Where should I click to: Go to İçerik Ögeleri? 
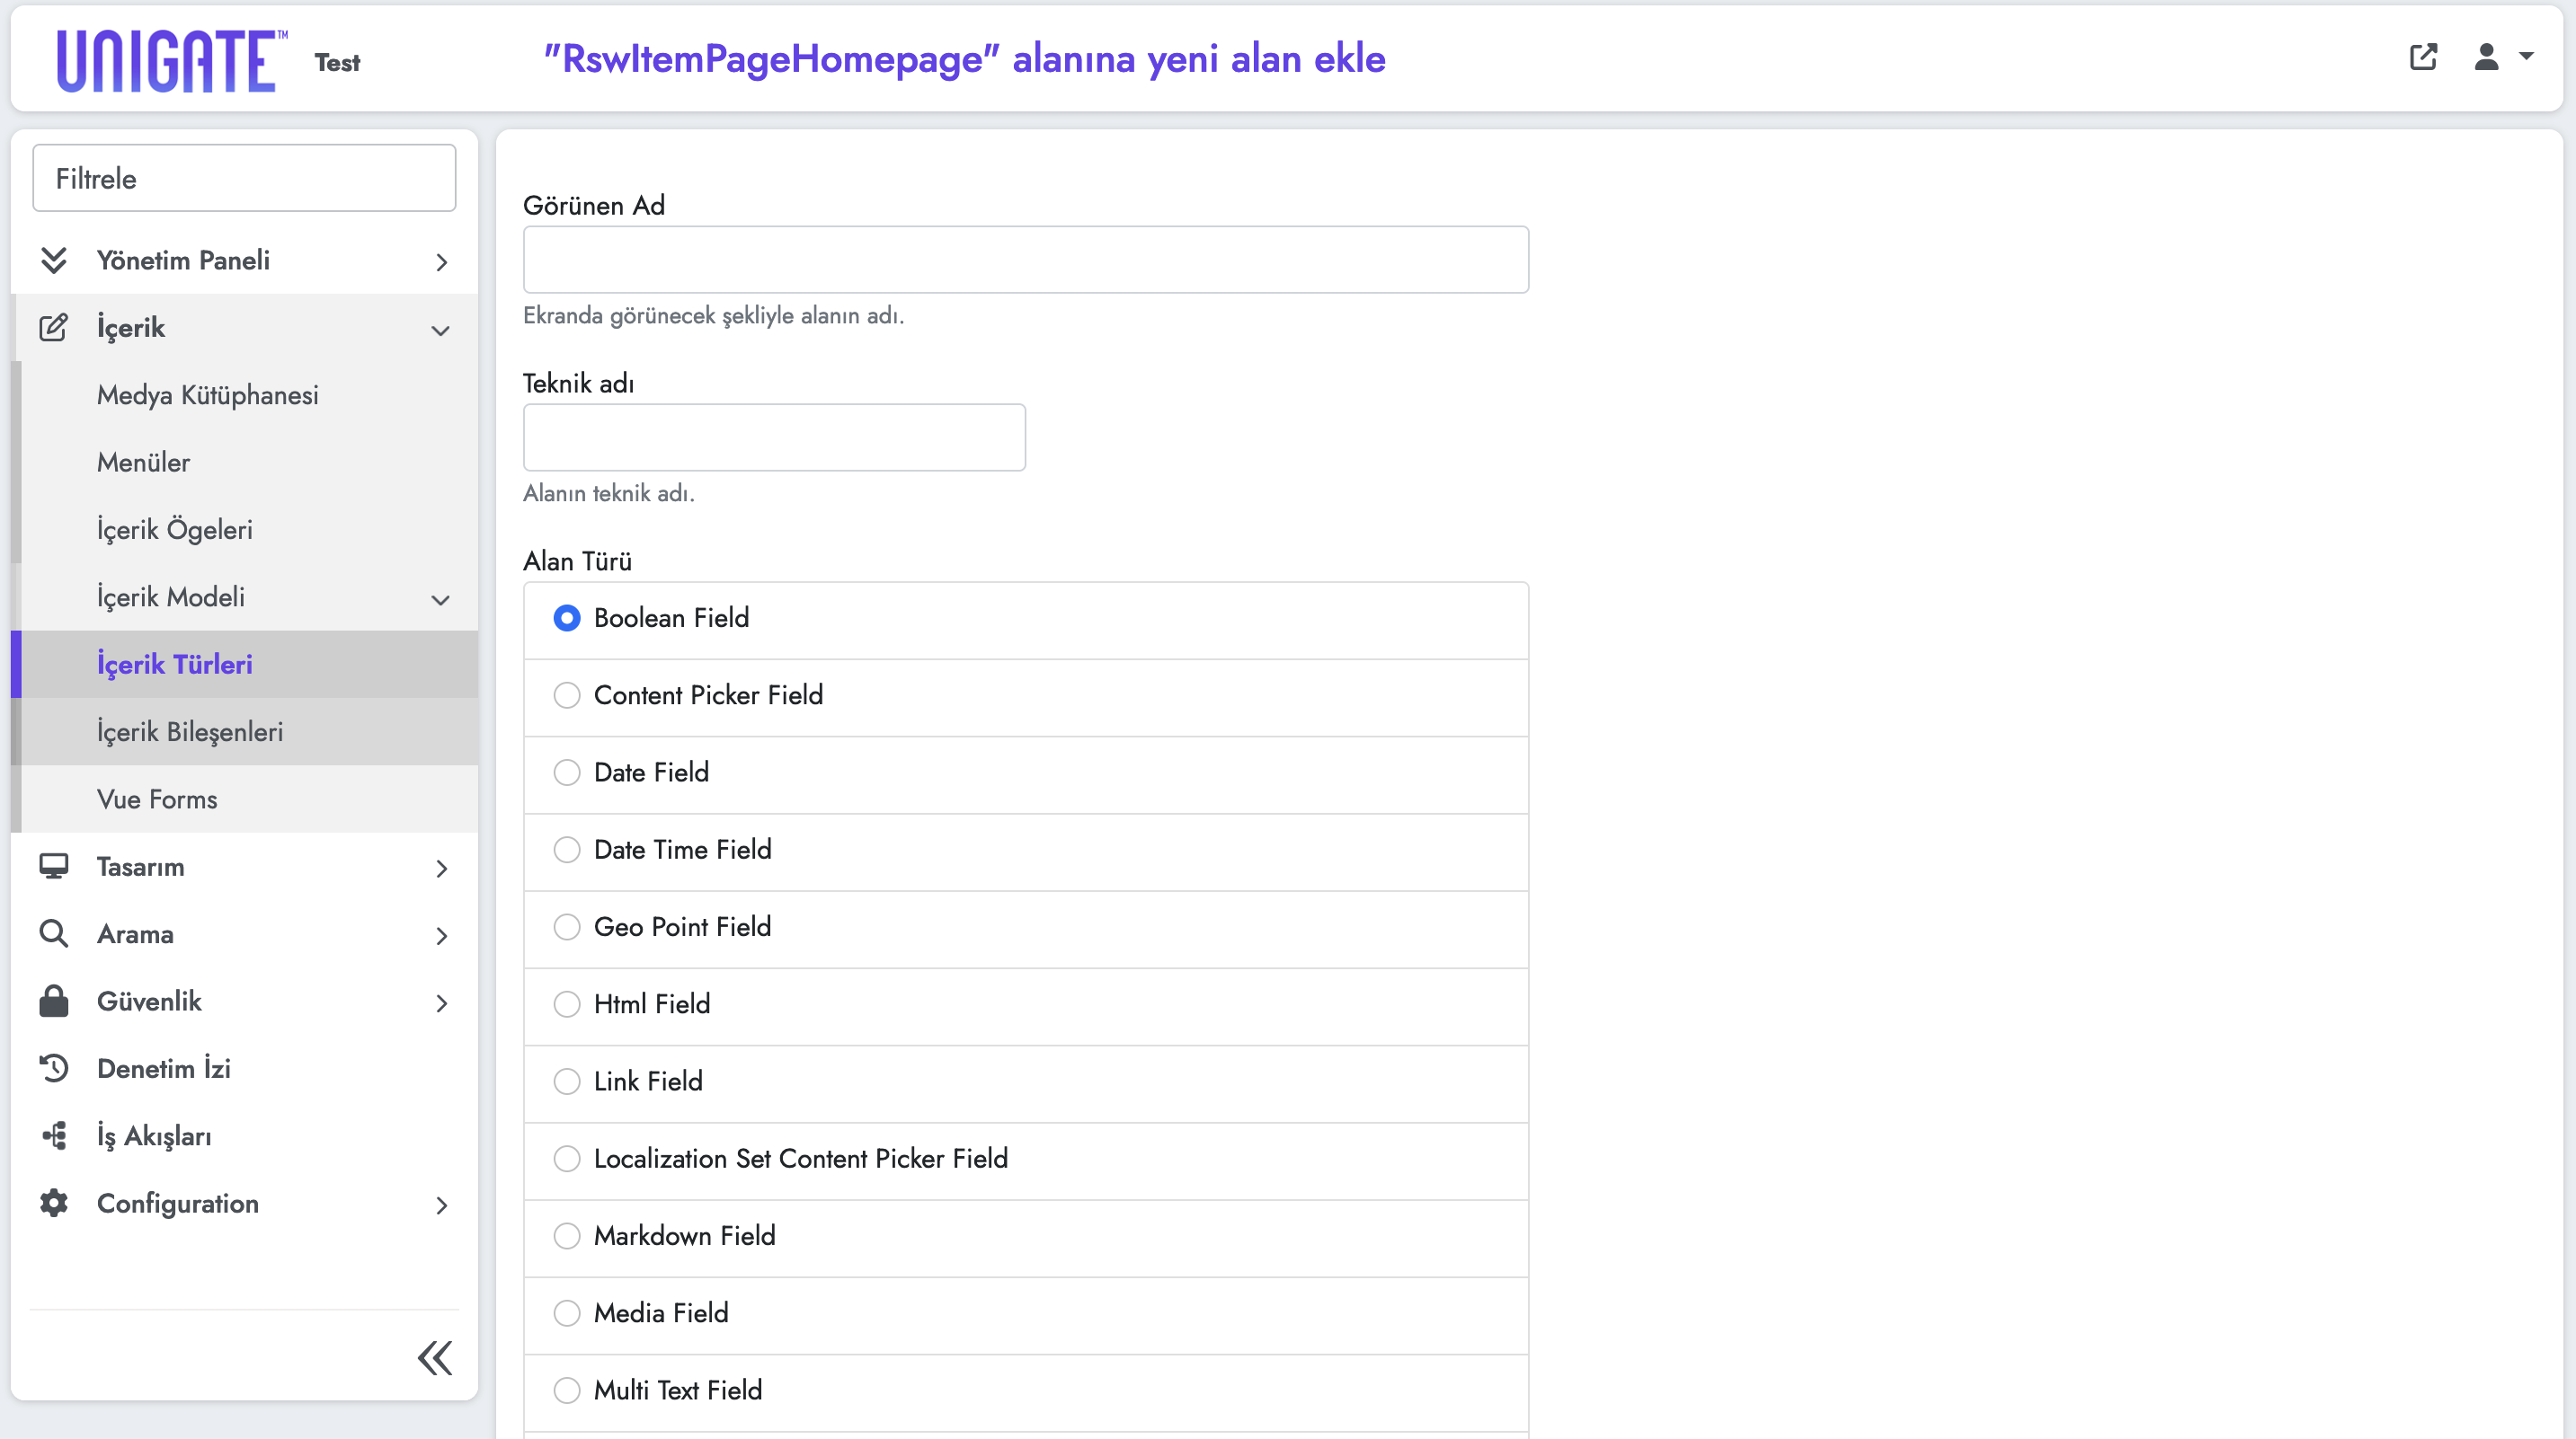174,530
